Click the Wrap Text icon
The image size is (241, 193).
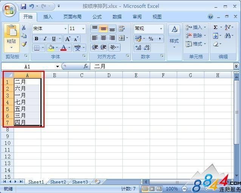pyautogui.click(x=122, y=29)
